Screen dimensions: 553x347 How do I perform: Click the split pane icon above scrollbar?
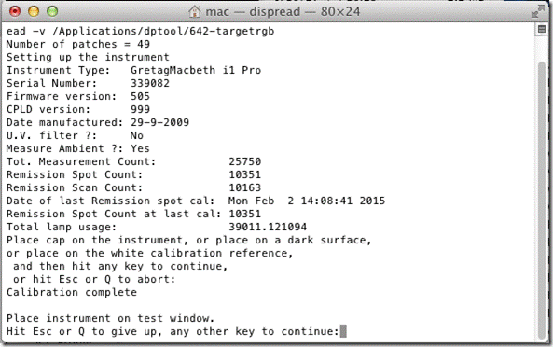pyautogui.click(x=542, y=29)
